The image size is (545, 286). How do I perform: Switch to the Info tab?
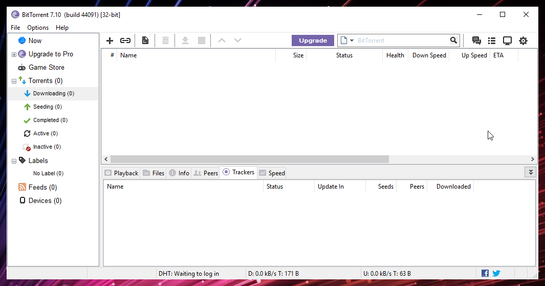click(179, 173)
